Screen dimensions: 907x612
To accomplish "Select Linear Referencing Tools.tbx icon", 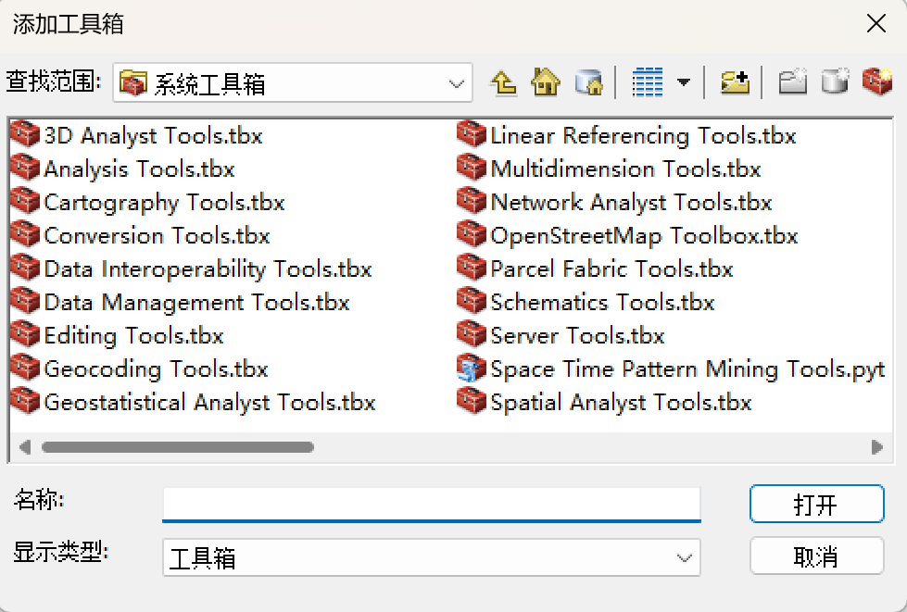I will click(x=472, y=134).
